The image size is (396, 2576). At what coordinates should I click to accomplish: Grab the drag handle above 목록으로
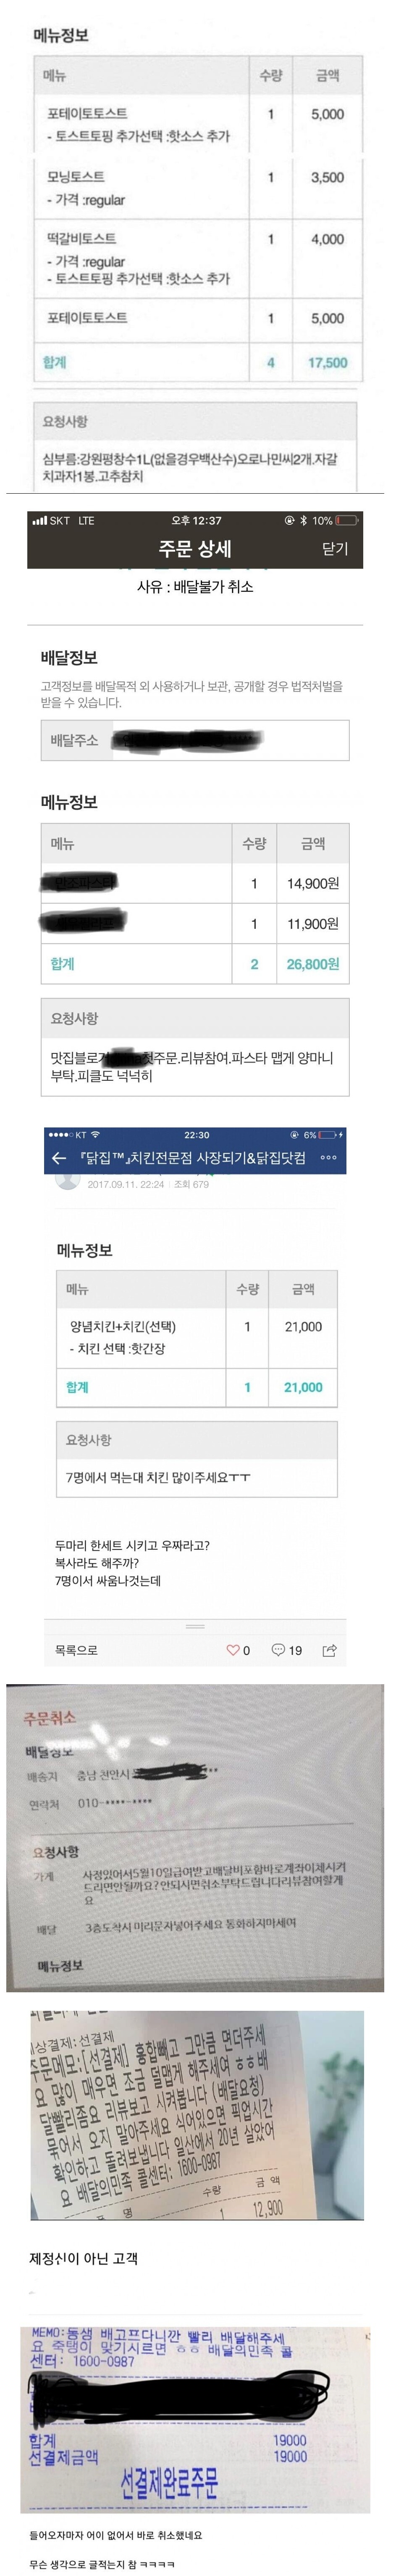pyautogui.click(x=196, y=1626)
